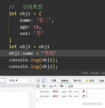Click the console.log(obj1); line
Screen dimensions: 105x108
33,60
